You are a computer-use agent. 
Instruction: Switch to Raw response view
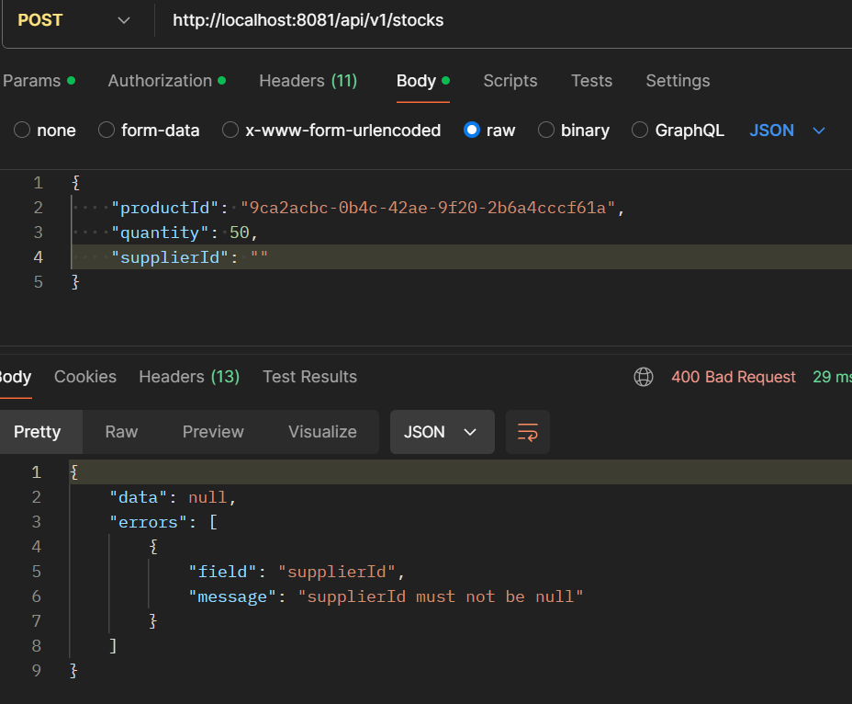(x=121, y=432)
